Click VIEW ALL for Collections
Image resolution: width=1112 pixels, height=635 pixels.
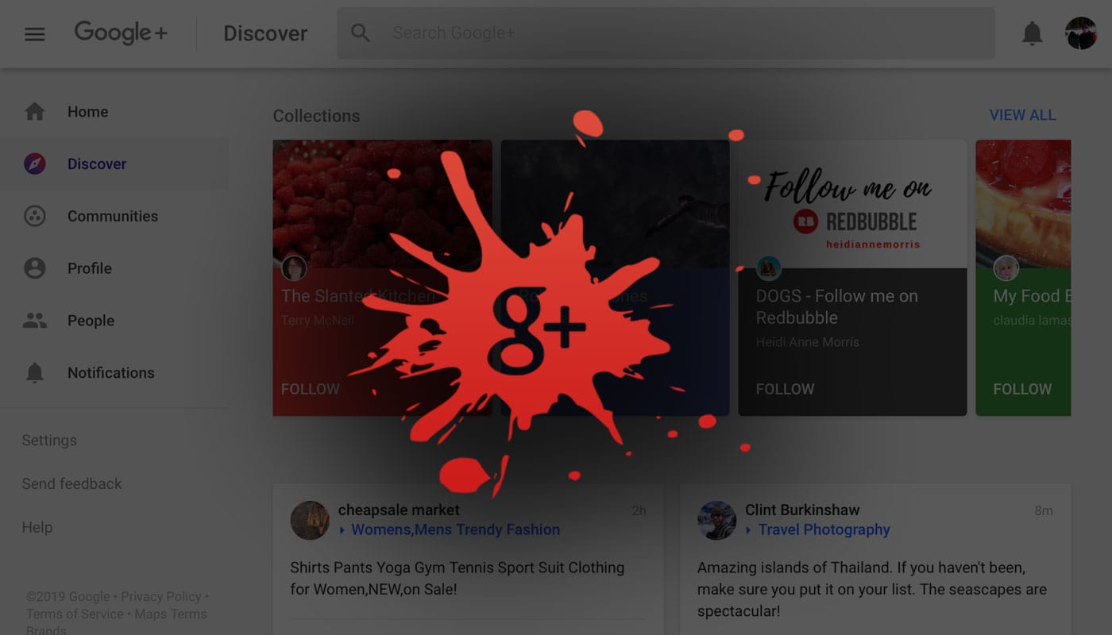tap(1022, 115)
